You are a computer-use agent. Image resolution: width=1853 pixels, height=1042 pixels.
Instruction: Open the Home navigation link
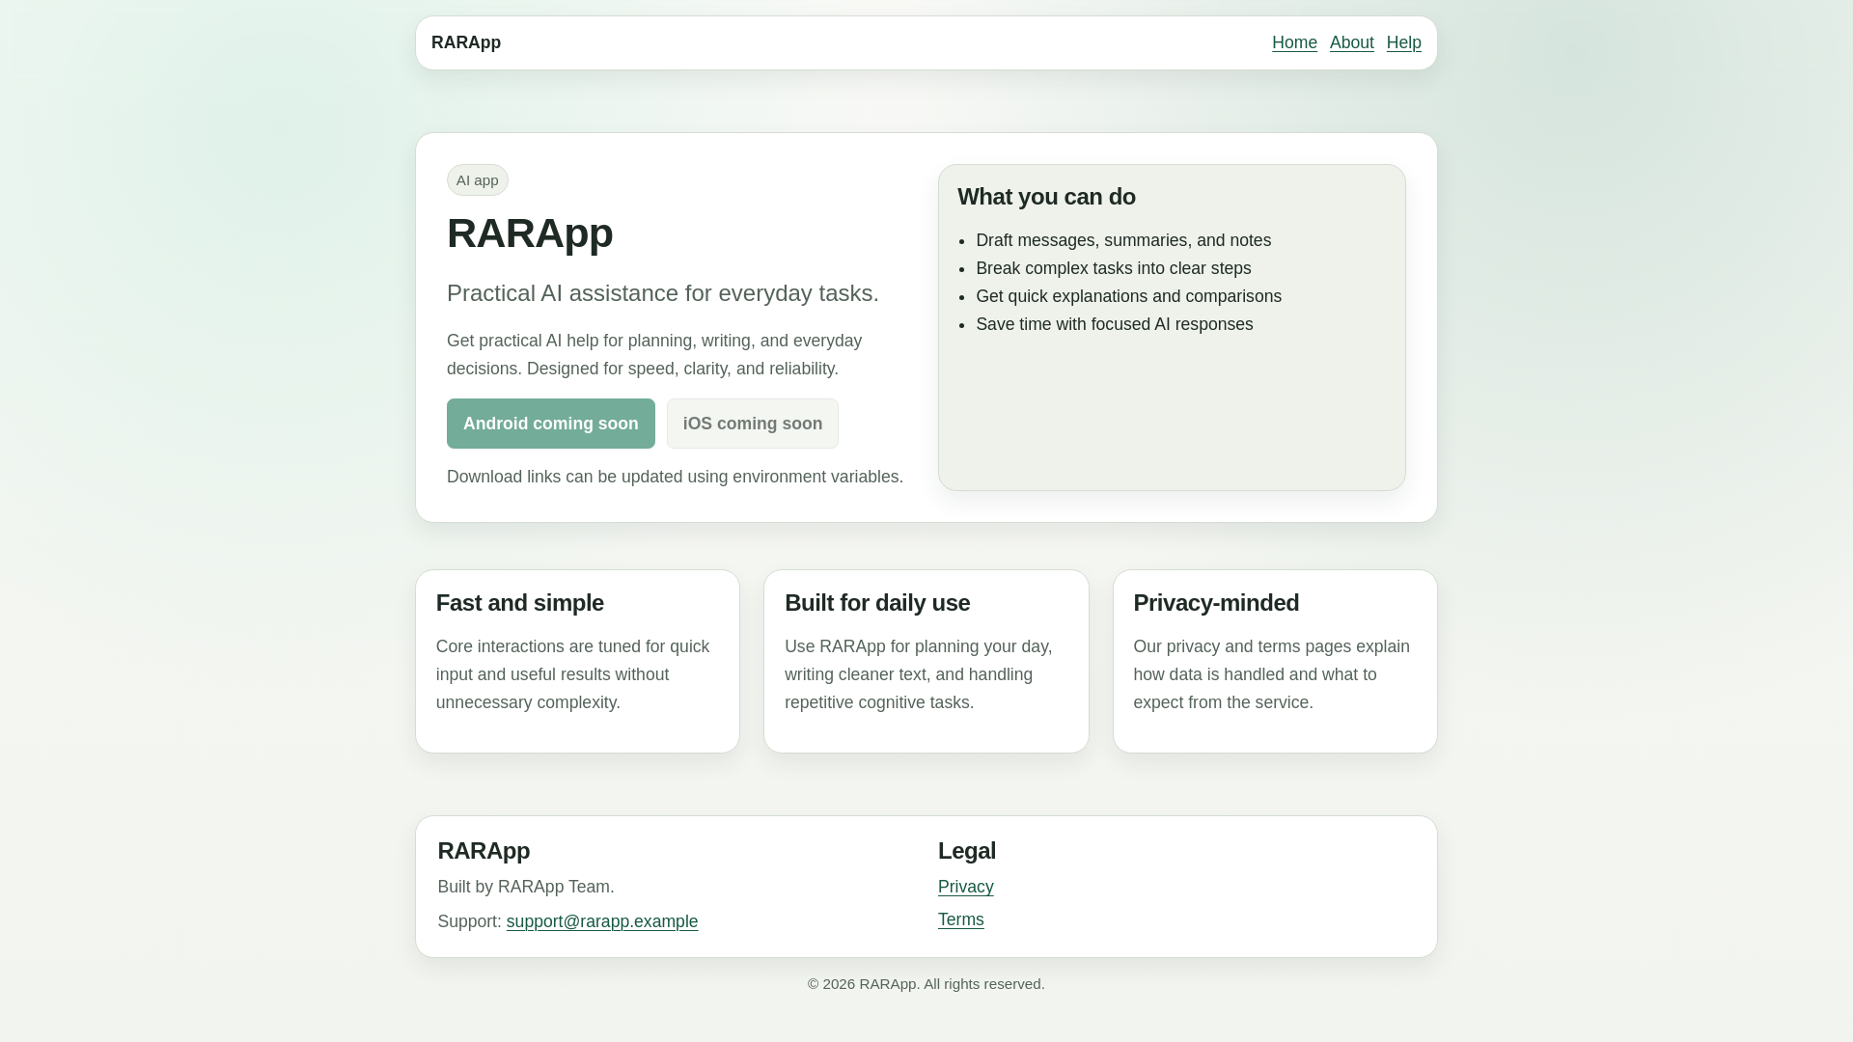(1294, 42)
